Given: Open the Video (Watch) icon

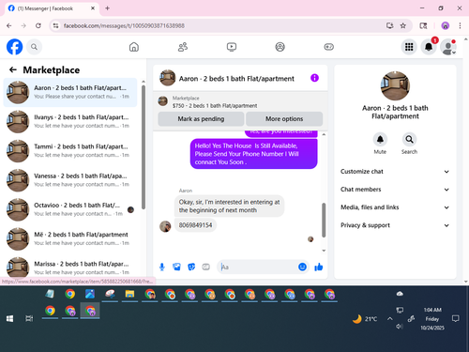Looking at the screenshot, I should pyautogui.click(x=232, y=47).
